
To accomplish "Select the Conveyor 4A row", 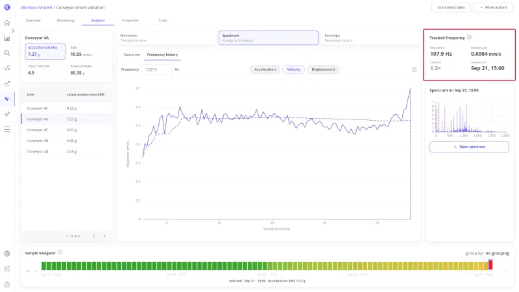I will [x=67, y=119].
